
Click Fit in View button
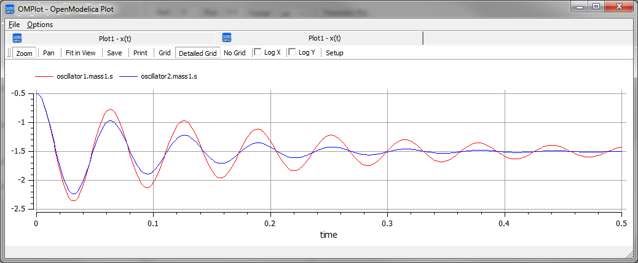click(x=81, y=53)
